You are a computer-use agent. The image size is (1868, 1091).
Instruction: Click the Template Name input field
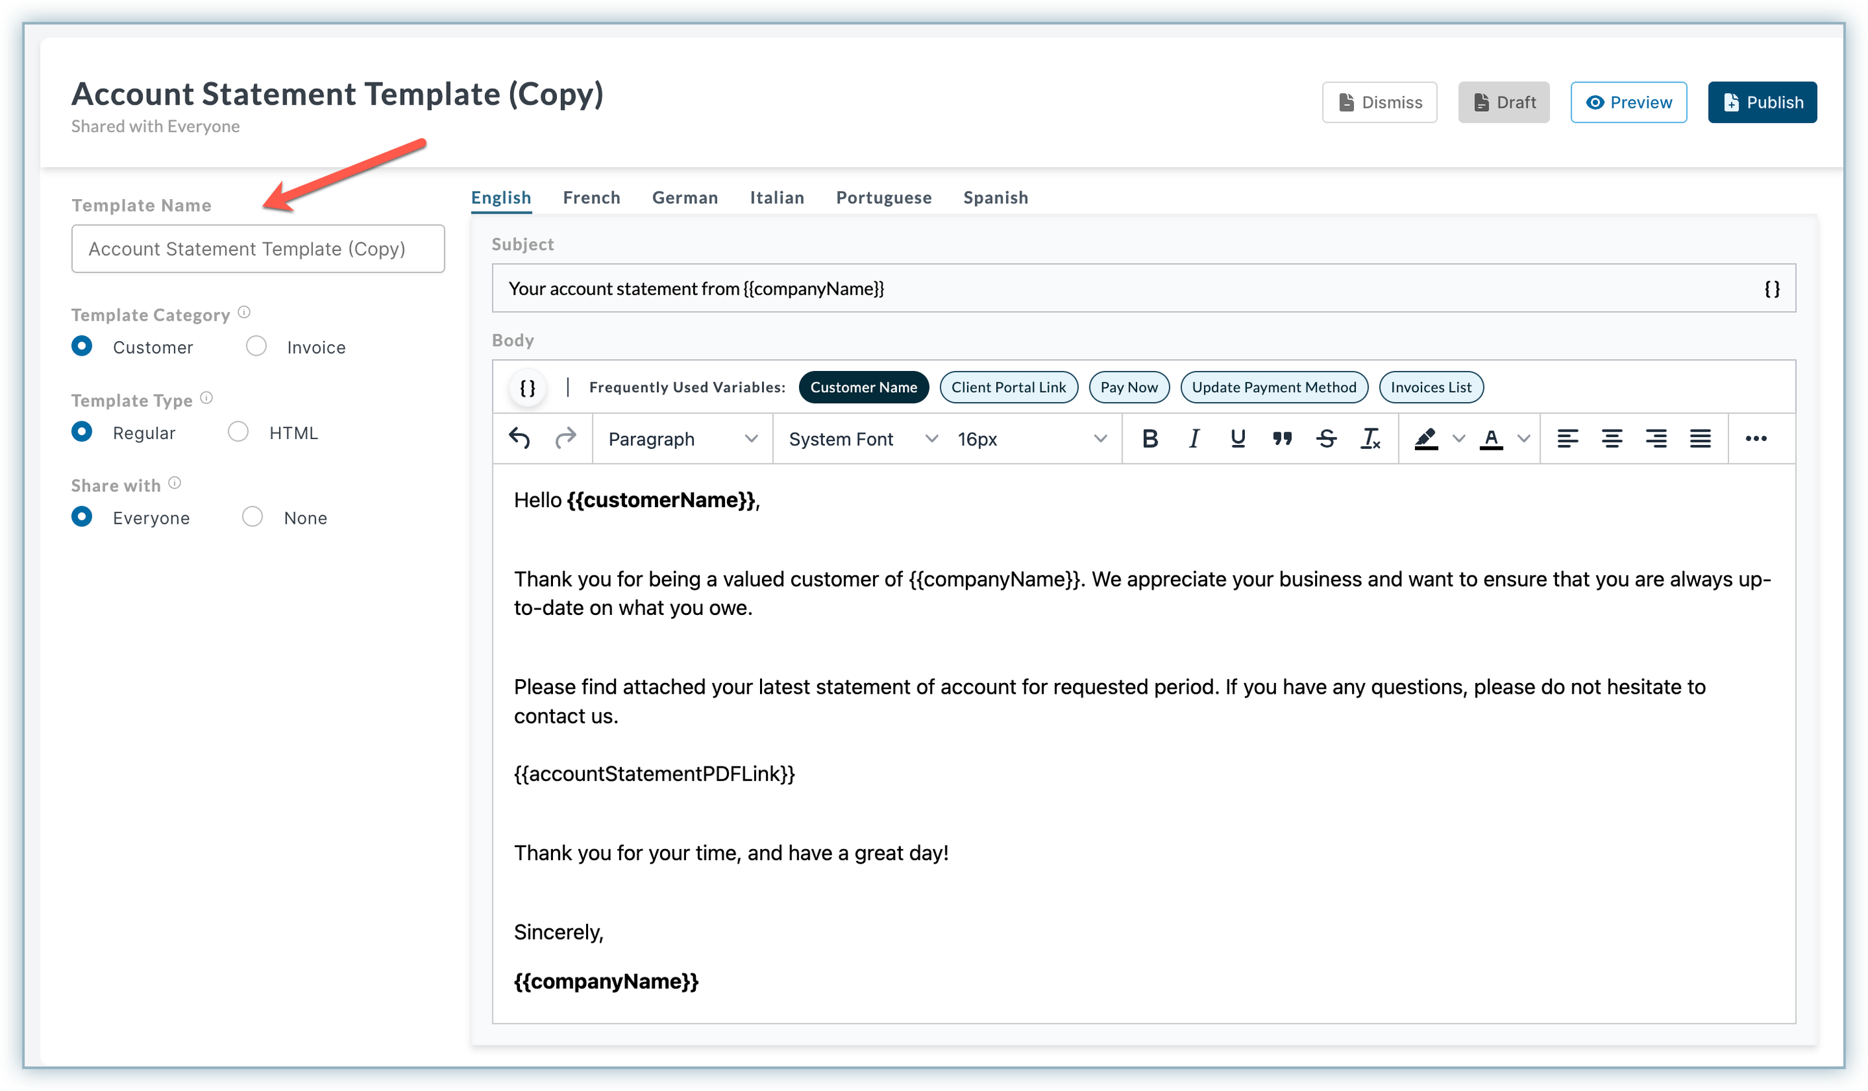[x=258, y=249]
